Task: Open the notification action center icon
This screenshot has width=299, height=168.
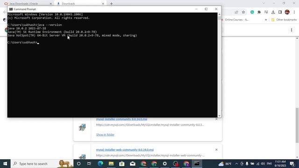Action: pyautogui.click(x=292, y=164)
